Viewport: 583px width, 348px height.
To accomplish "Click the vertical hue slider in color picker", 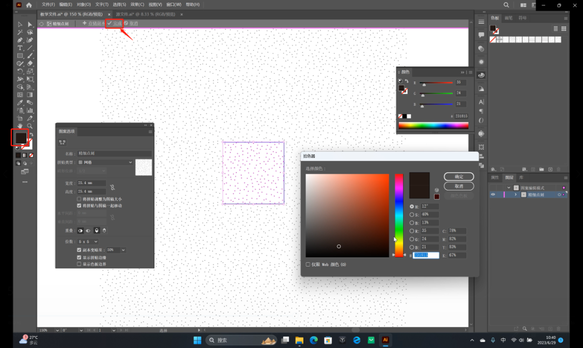I will [399, 215].
